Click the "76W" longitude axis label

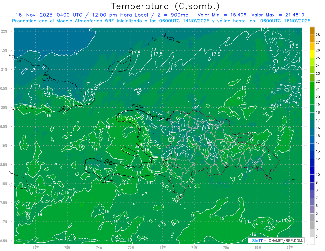35,247
